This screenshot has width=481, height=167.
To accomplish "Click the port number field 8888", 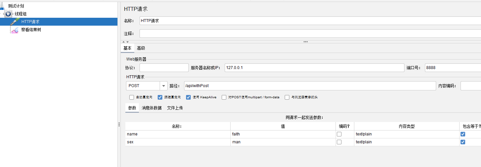I will click(x=453, y=68).
